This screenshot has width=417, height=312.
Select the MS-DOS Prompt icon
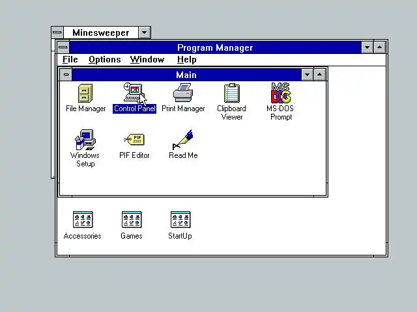pos(281,93)
